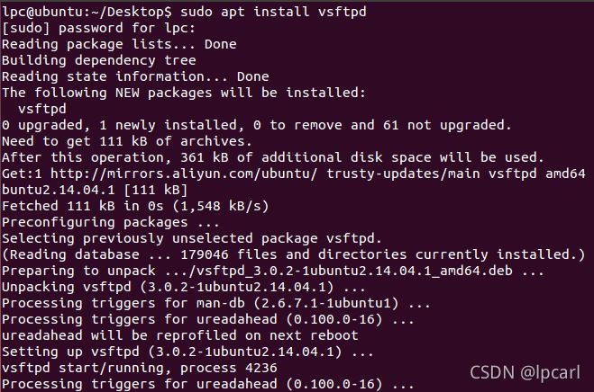Click the "Reading database ... 179046 files" line
Viewport: 594px width, 392px height.
click(293, 254)
